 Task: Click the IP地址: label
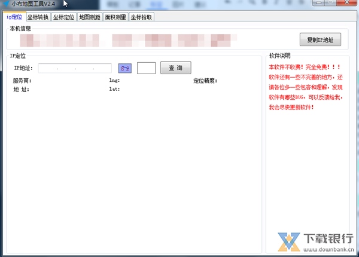[x=23, y=68]
